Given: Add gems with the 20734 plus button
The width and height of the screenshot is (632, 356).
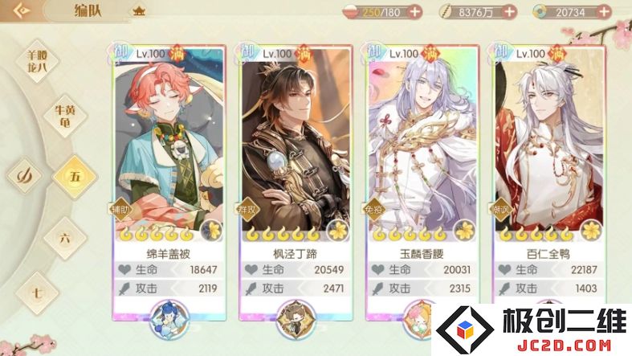Looking at the screenshot, I should [x=604, y=12].
